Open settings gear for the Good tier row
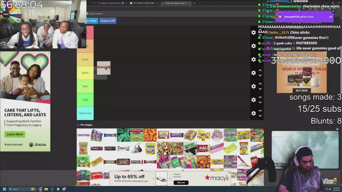This screenshot has height=192, width=342. (254, 59)
